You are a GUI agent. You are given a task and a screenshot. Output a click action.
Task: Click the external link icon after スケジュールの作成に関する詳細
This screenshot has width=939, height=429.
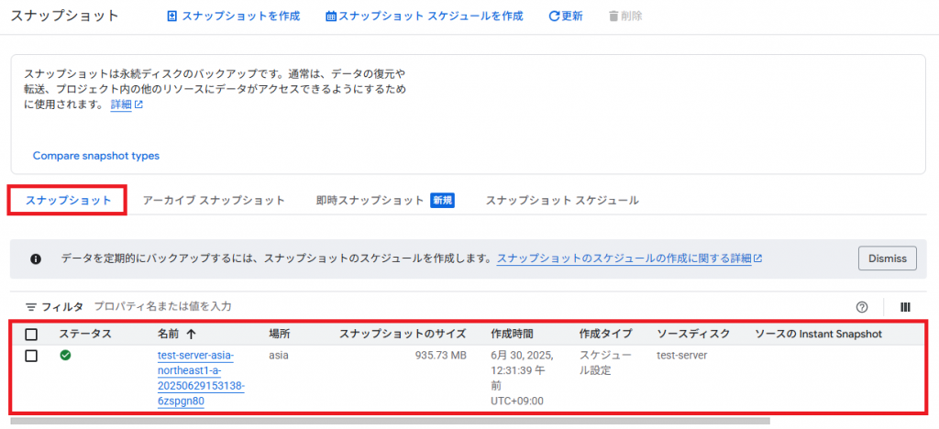(757, 258)
